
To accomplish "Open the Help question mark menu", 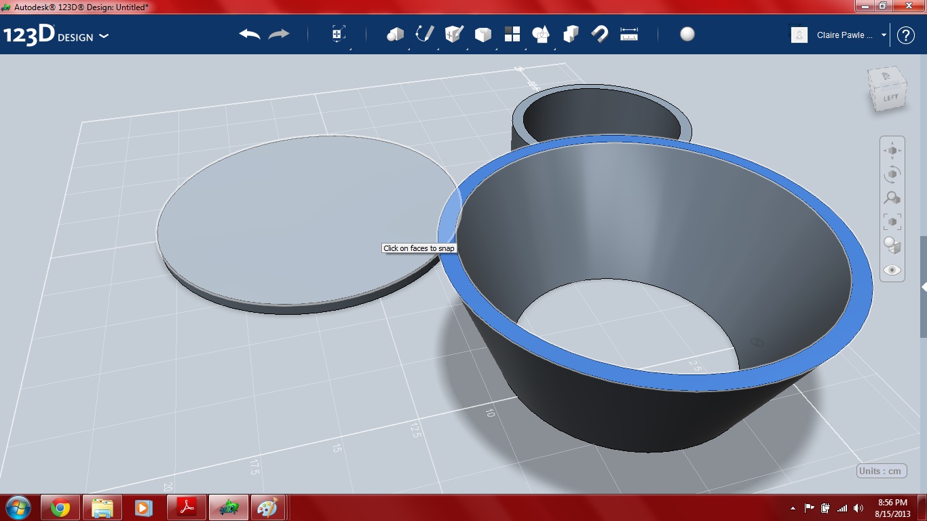I will [x=906, y=35].
